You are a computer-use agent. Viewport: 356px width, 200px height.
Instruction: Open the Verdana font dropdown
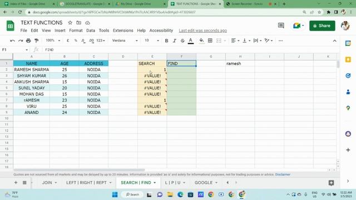(x=125, y=41)
